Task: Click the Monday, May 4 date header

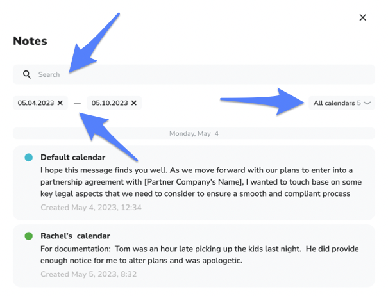Action: pos(194,133)
